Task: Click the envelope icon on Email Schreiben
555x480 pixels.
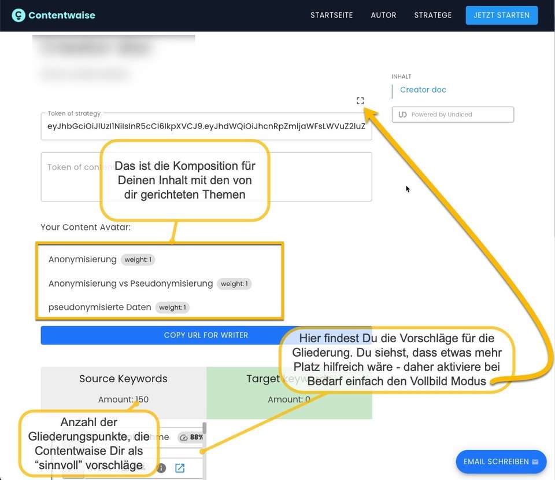Action: click(535, 462)
